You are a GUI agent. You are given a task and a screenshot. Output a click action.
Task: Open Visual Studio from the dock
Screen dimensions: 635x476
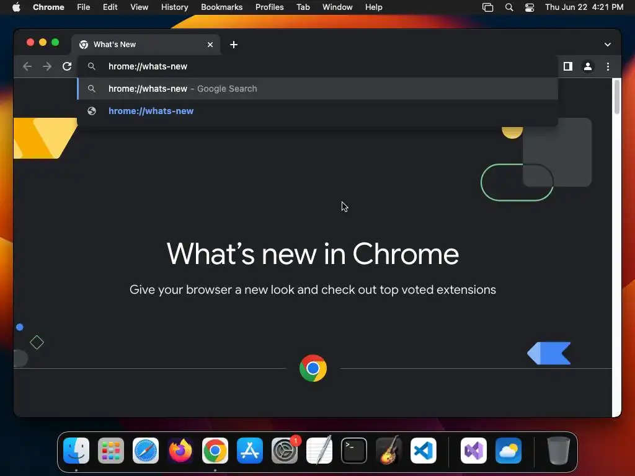click(x=474, y=451)
